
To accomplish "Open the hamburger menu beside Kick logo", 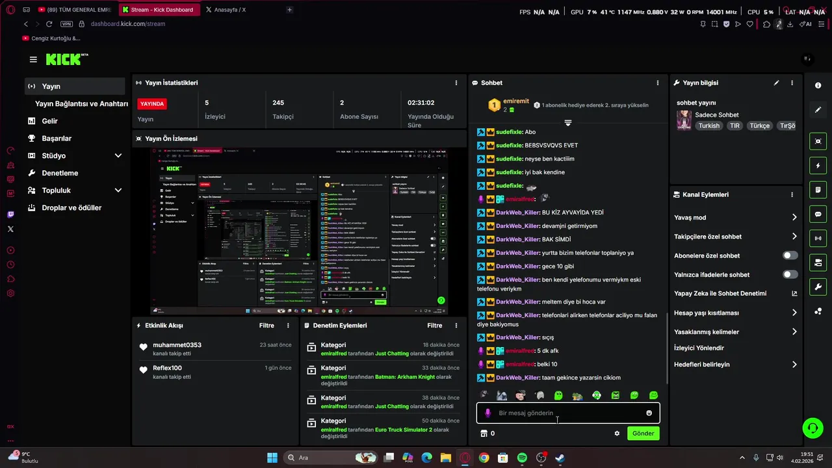I will [33, 59].
